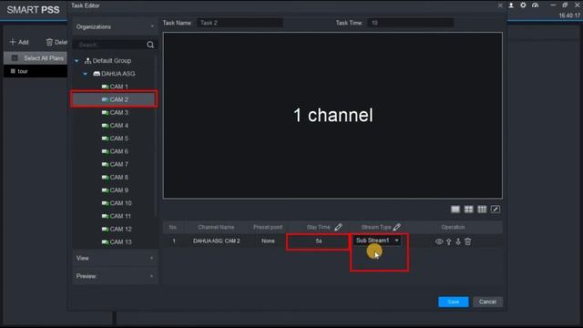Expand the View panel
The image size is (583, 328).
click(115, 258)
